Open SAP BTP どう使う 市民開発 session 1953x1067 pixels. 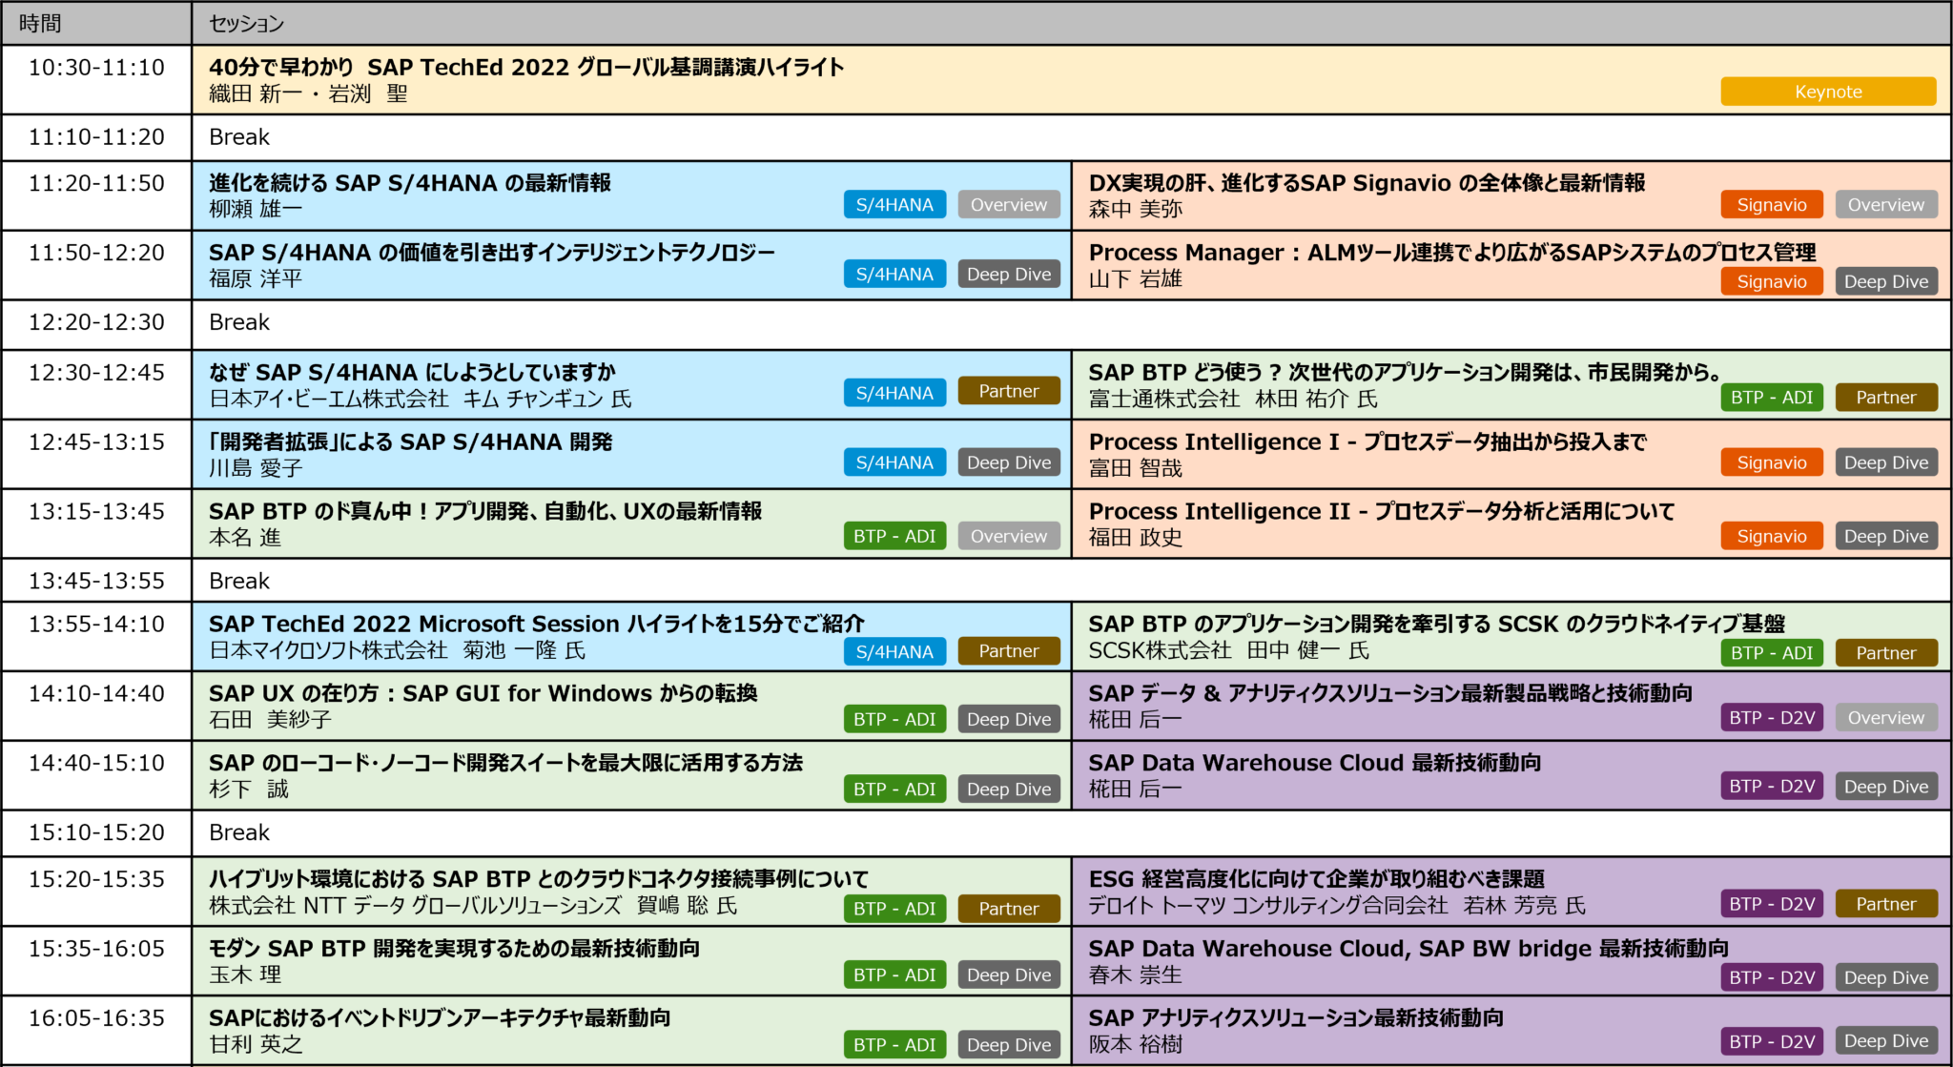click(x=1406, y=373)
